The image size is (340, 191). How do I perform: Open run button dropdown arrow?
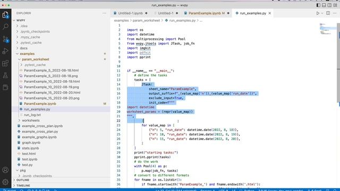coord(322,13)
